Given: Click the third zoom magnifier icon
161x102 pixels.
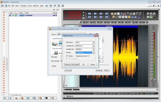Looking at the screenshot, I should coord(154,14).
